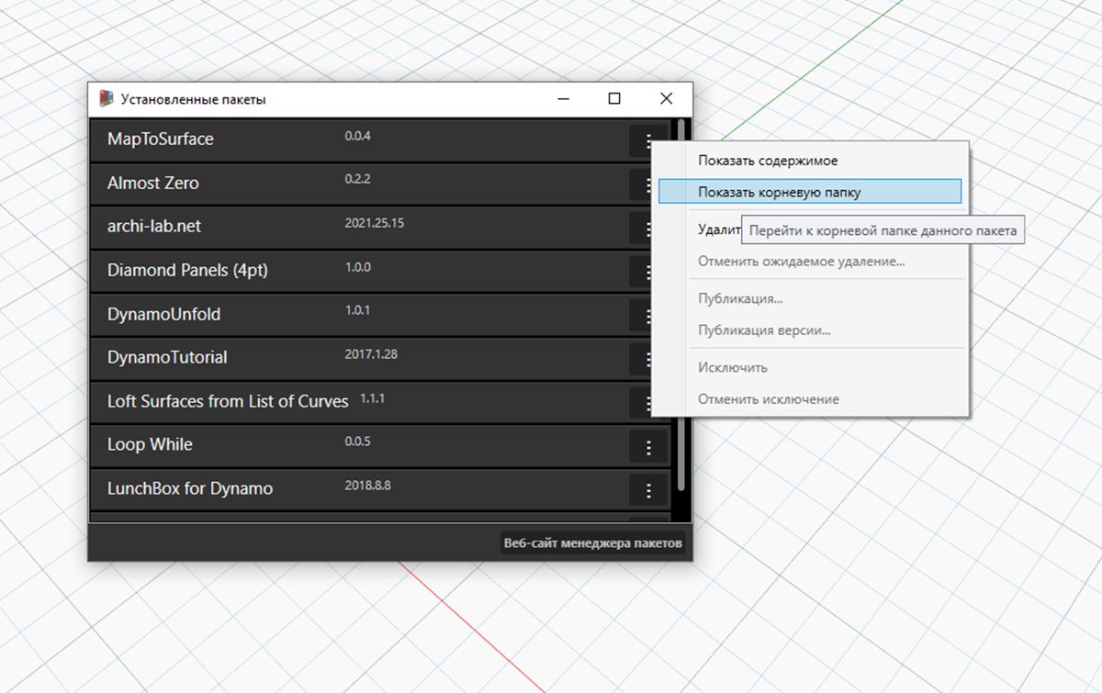Choose 'Показать содержимое' from the context menu

(768, 161)
